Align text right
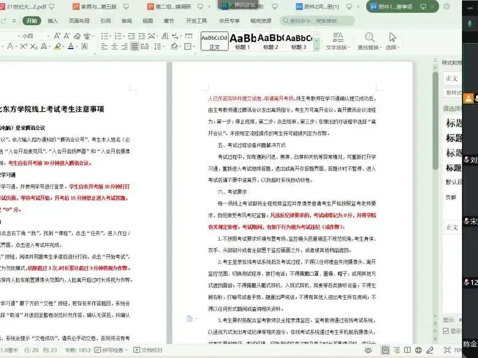 coord(124,47)
